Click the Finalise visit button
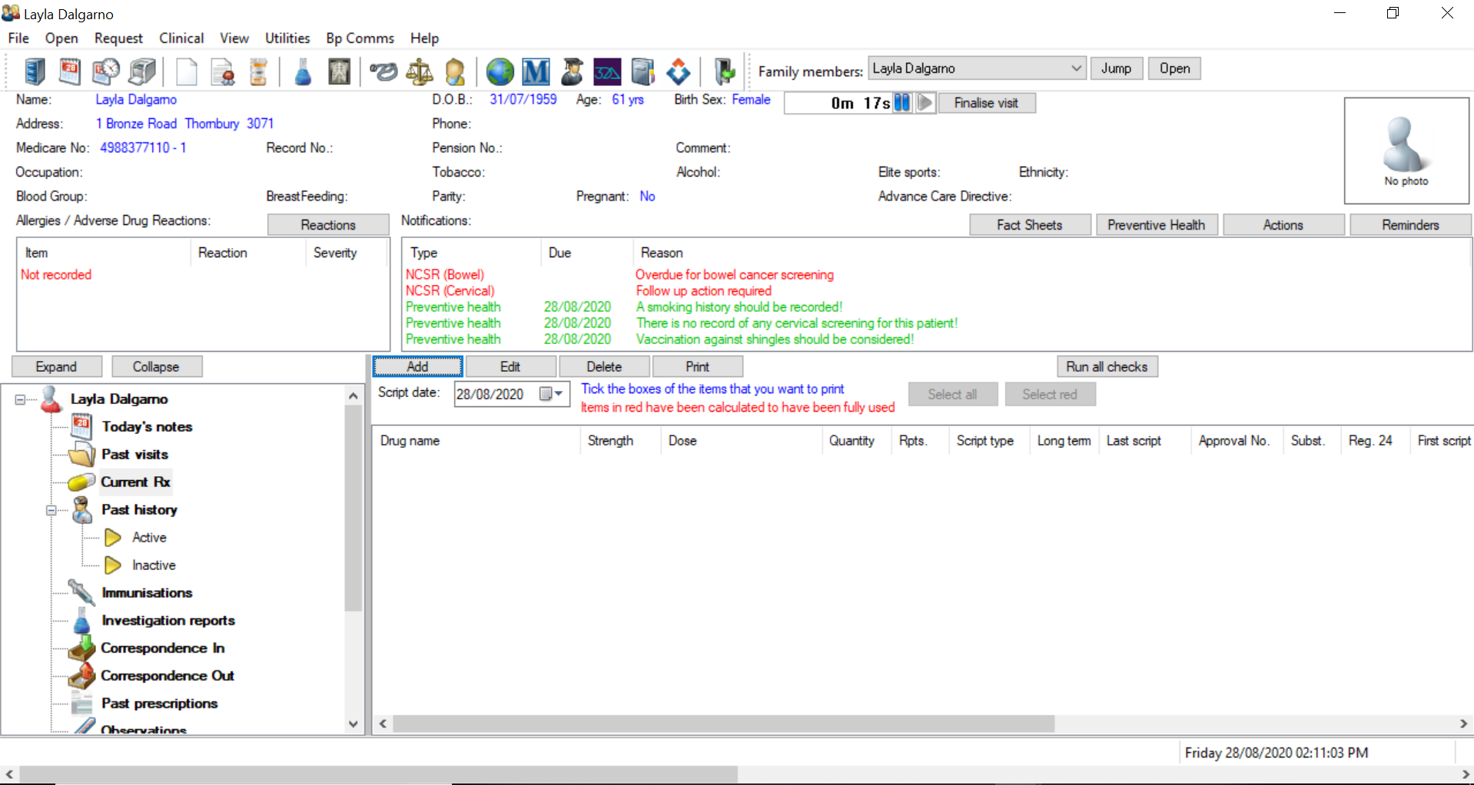 (x=986, y=103)
